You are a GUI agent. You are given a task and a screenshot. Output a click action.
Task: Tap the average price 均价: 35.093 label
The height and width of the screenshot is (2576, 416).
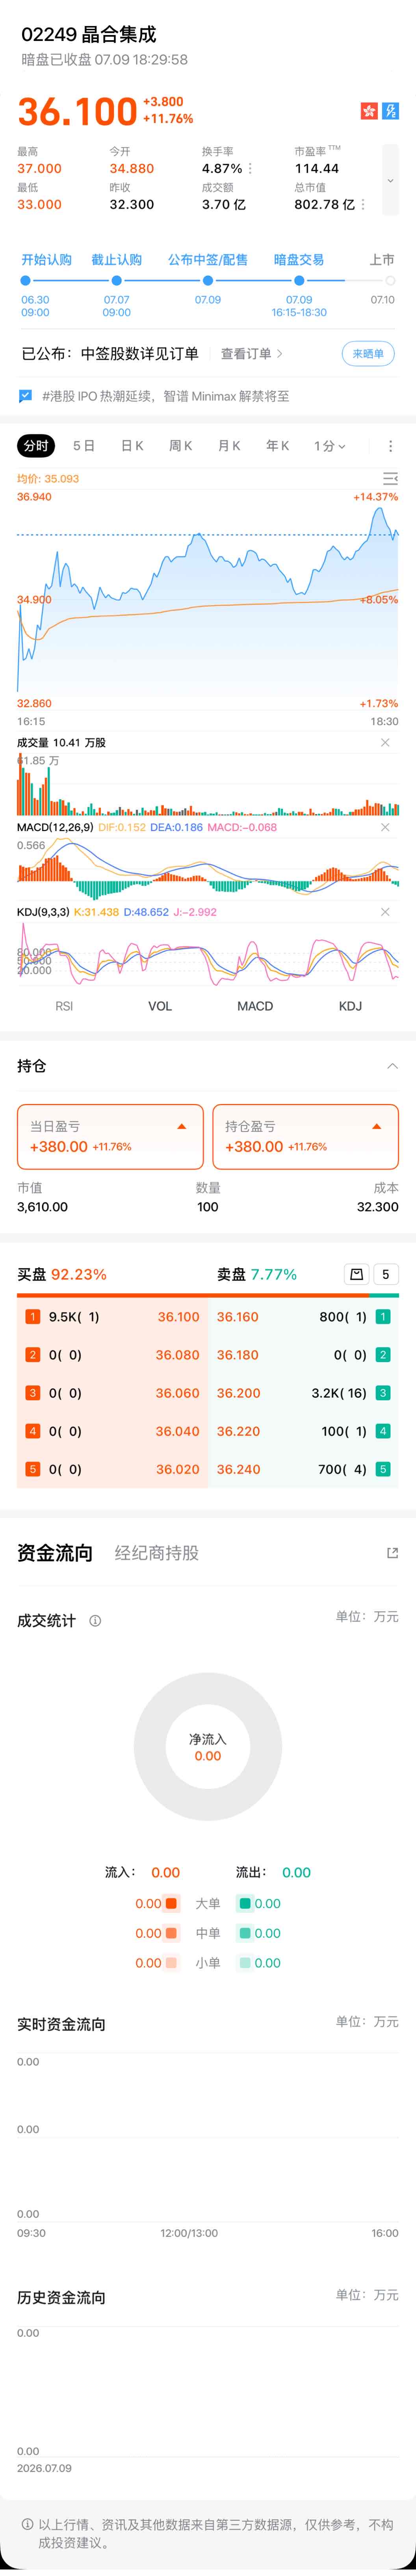tap(48, 479)
